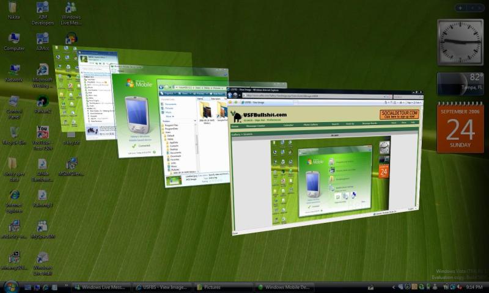The width and height of the screenshot is (489, 293).
Task: Run the winamp524 installer icon
Action: coord(14,261)
